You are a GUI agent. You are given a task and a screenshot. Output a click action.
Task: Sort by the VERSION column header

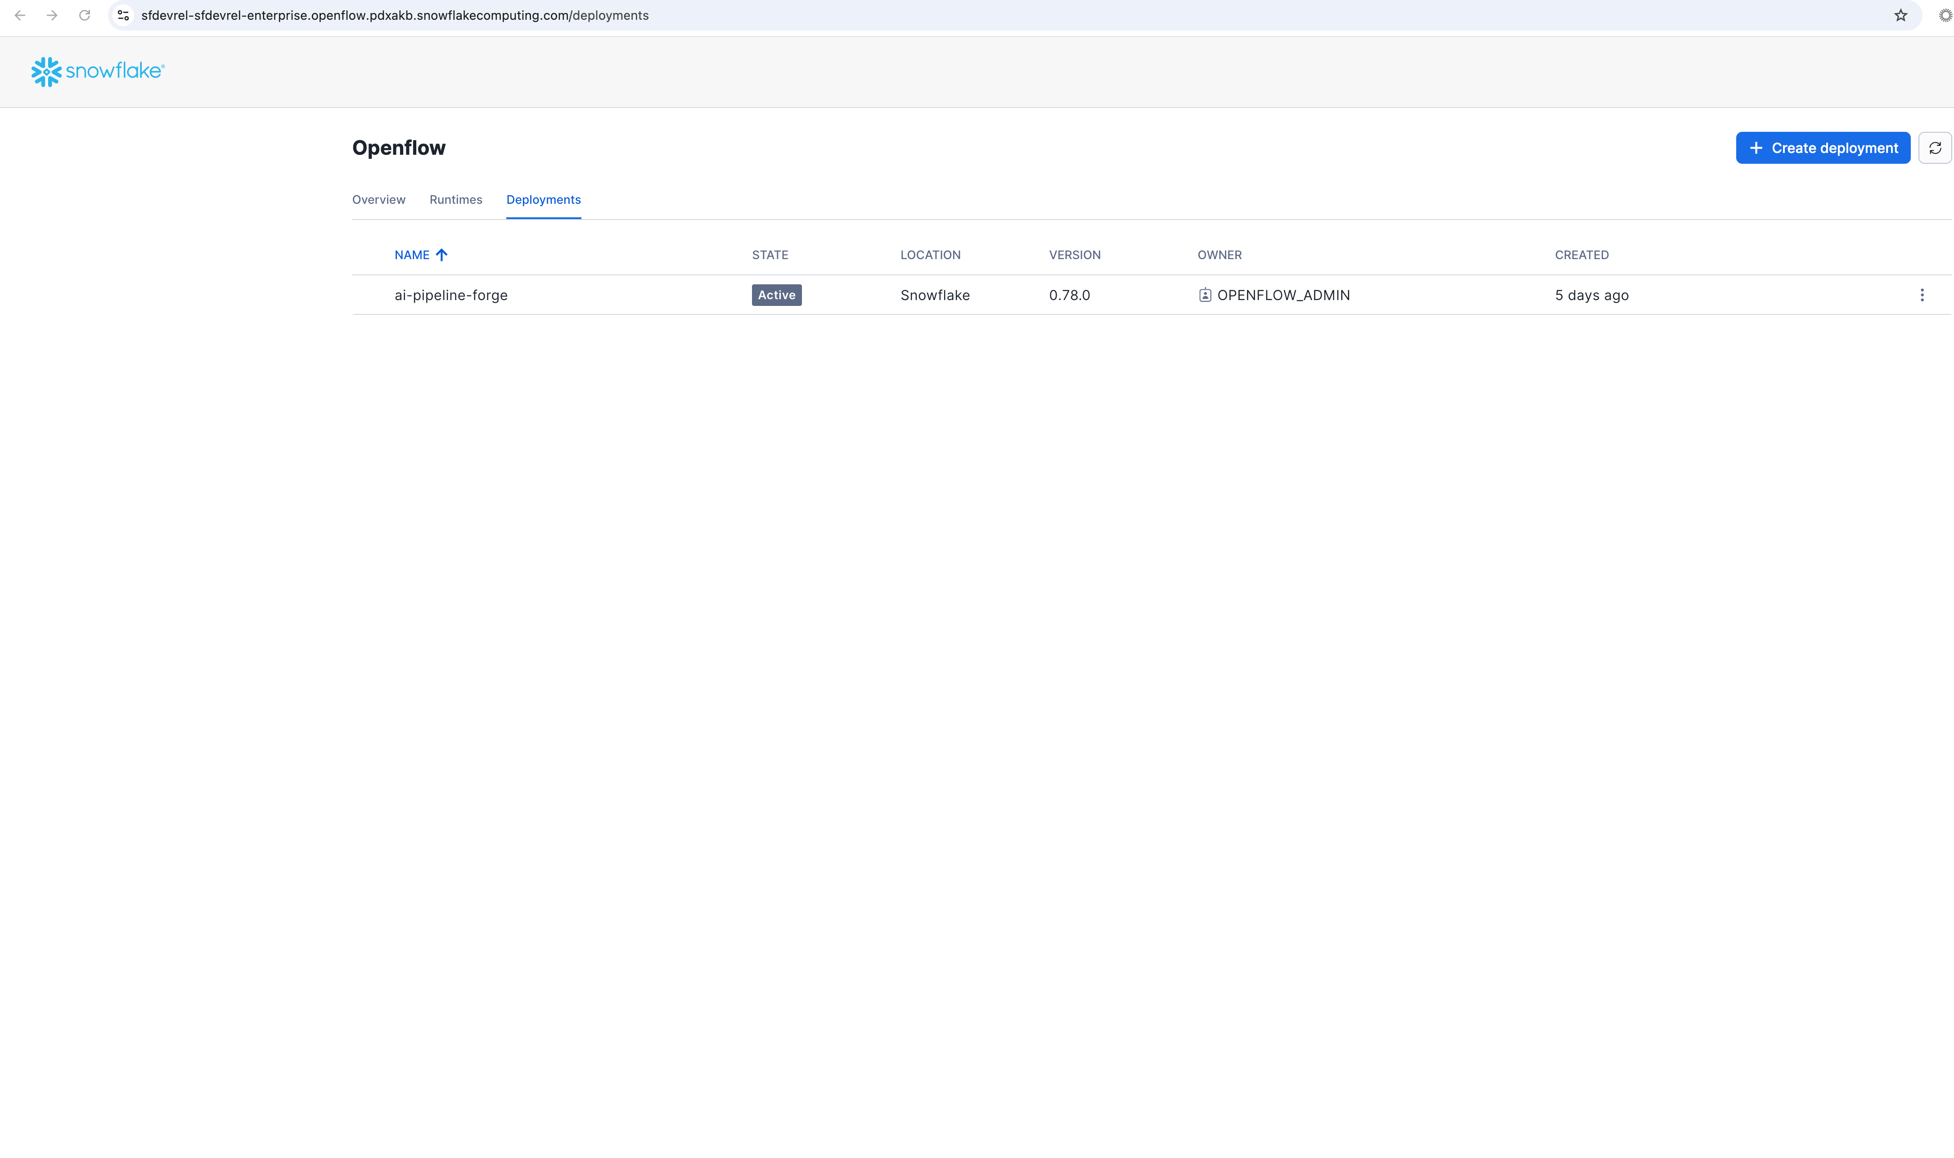click(x=1075, y=255)
